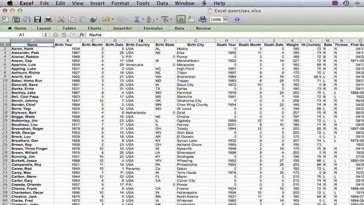Viewport: 364px width, 205px height.
Task: Open the Name Box stepper arrows
Action: [x=45, y=35]
